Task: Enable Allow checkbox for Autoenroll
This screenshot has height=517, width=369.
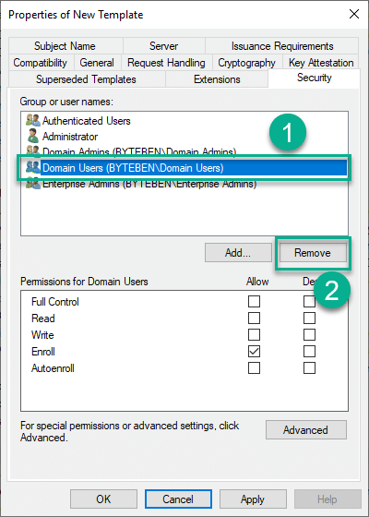Action: click(254, 367)
